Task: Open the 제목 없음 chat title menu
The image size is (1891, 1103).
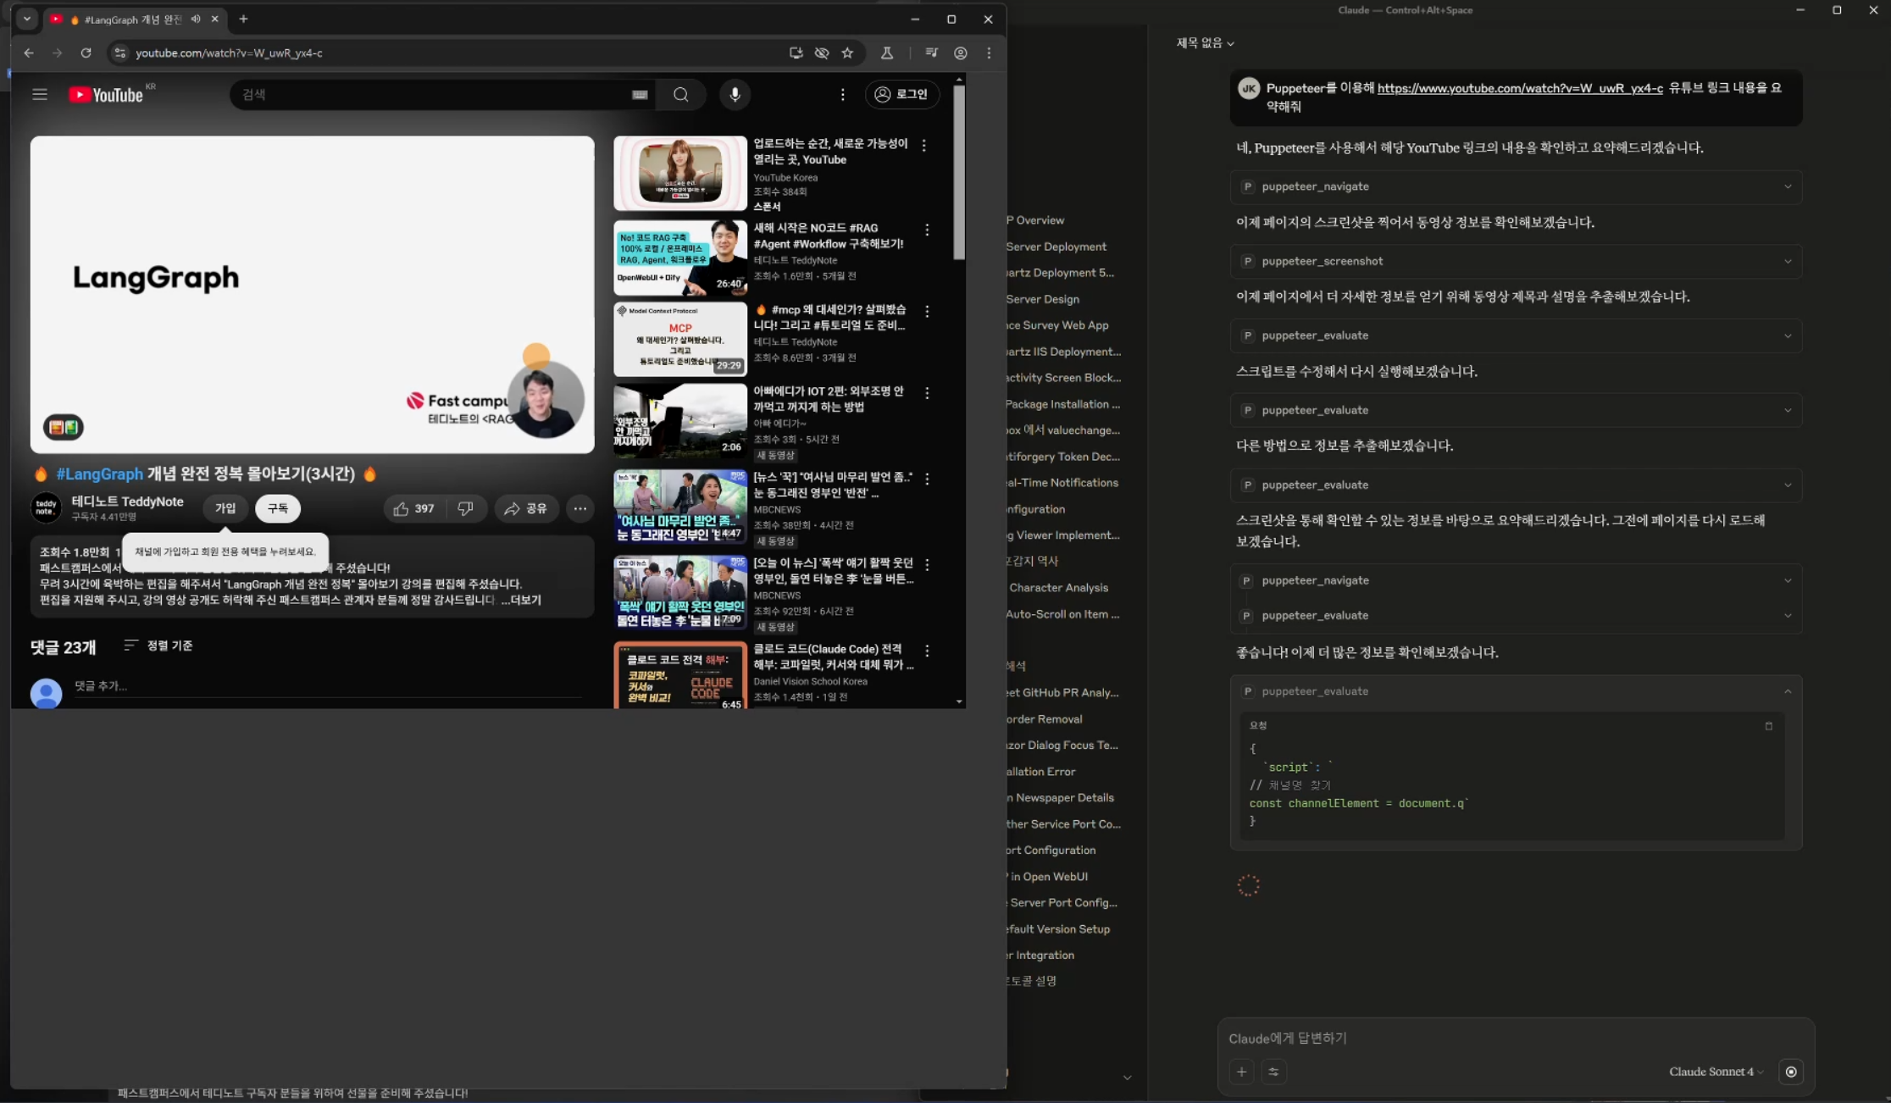Action: coord(1205,43)
